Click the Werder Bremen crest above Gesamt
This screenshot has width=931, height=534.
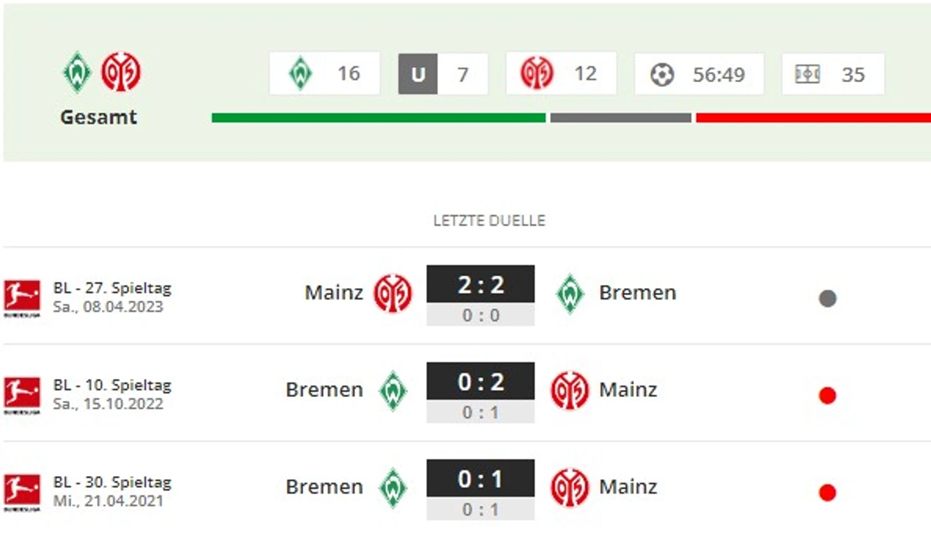[77, 72]
